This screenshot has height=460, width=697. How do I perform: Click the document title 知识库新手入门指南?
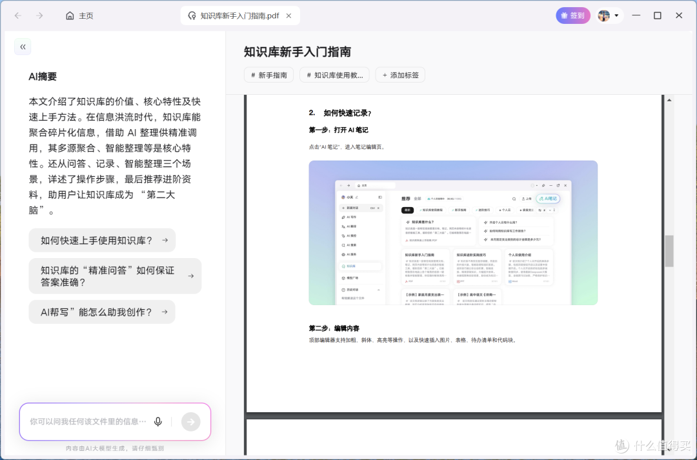click(298, 52)
